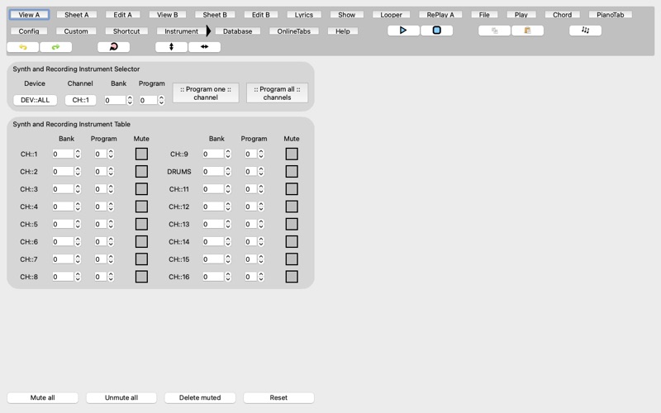Adjust CH::12 Bank stepper
Screen dimensions: 661x413
click(228, 206)
